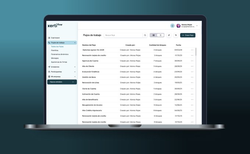Open the Diplomas egreso 5to 2026 flow
This screenshot has width=250, height=154.
[x=93, y=50]
